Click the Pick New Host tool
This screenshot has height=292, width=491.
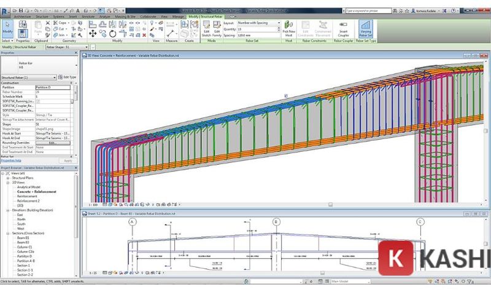(288, 29)
